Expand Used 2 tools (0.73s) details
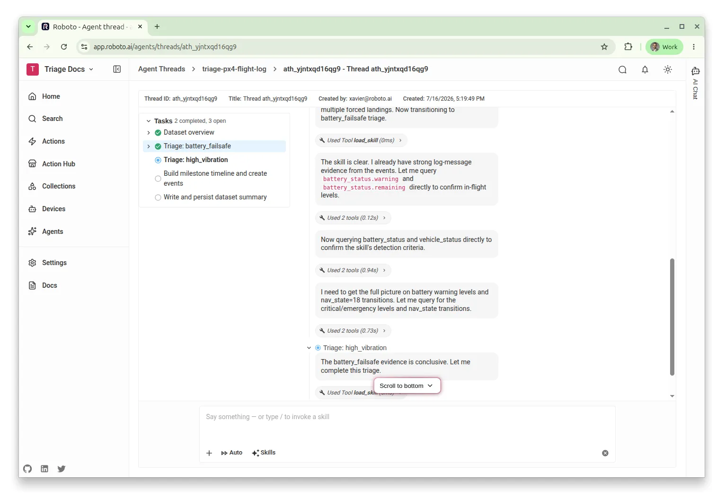Image resolution: width=725 pixels, height=498 pixels. [353, 331]
